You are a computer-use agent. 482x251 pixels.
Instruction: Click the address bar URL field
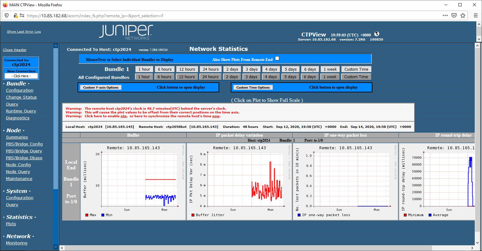click(232, 16)
